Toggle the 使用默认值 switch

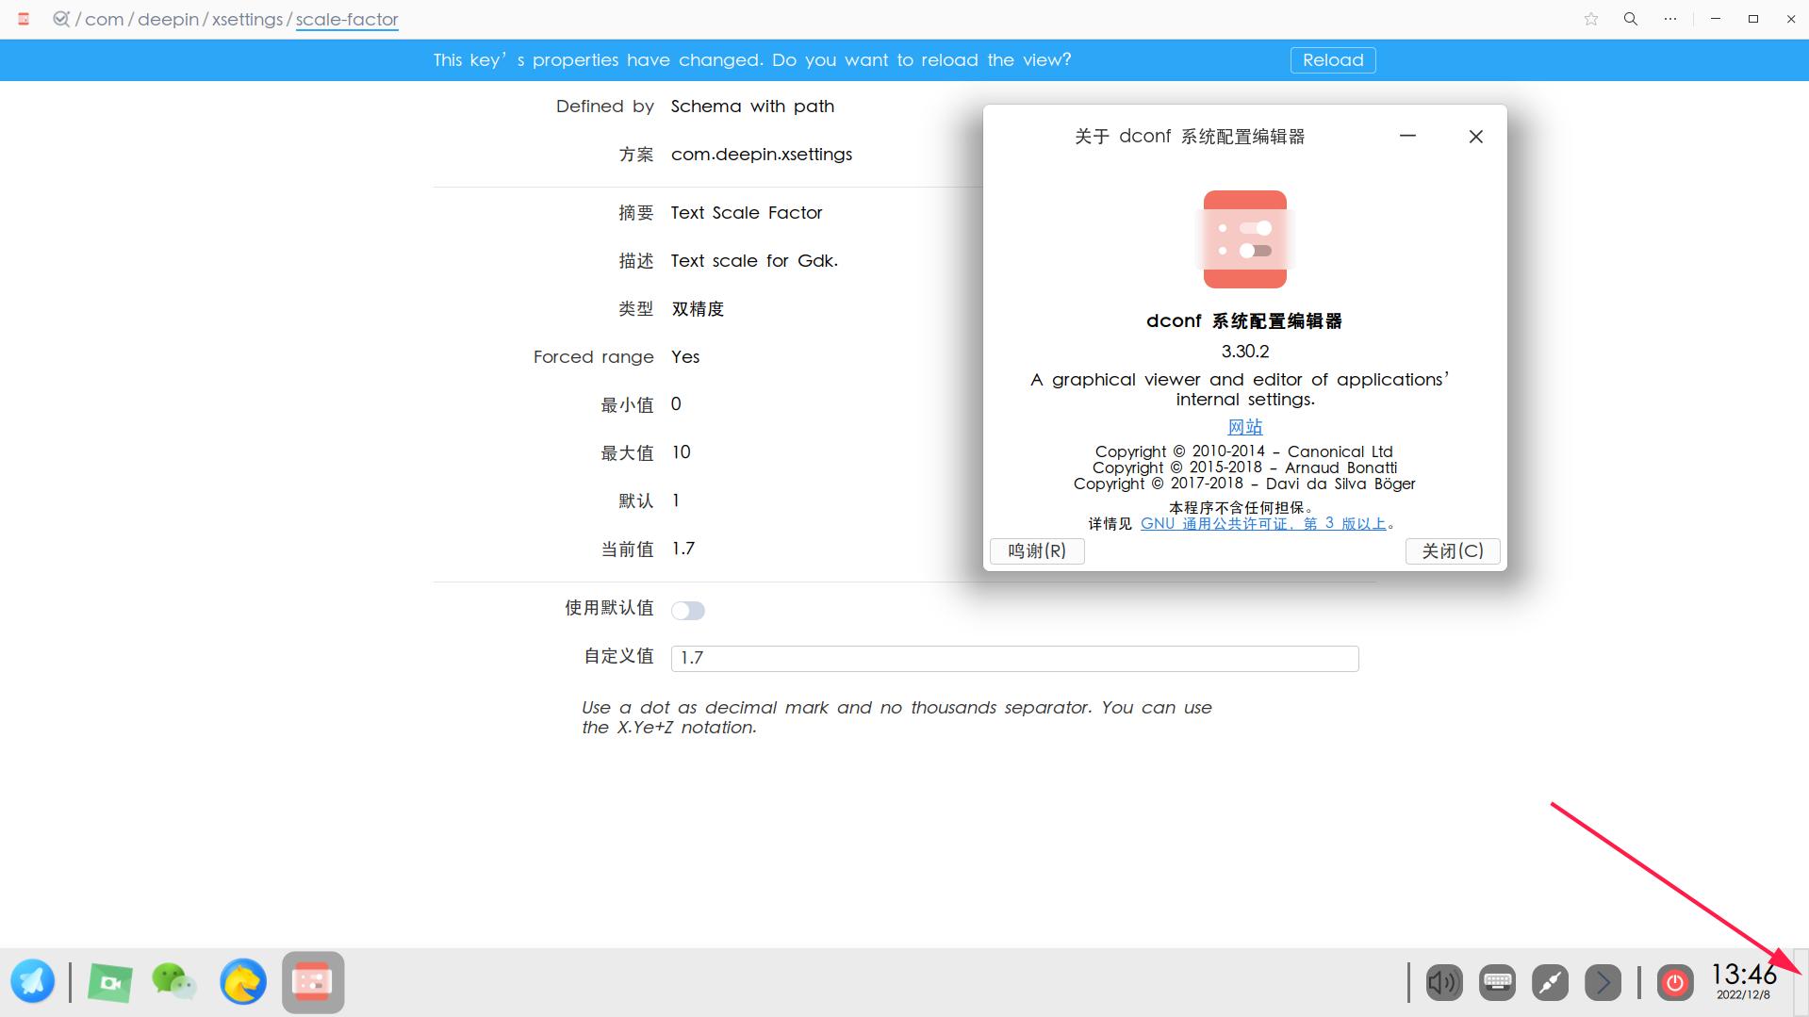click(x=688, y=611)
